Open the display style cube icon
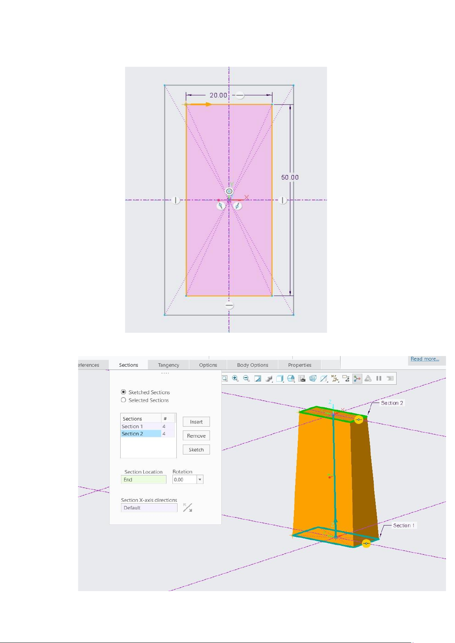Screen dimensions: 455x643 (x=280, y=379)
